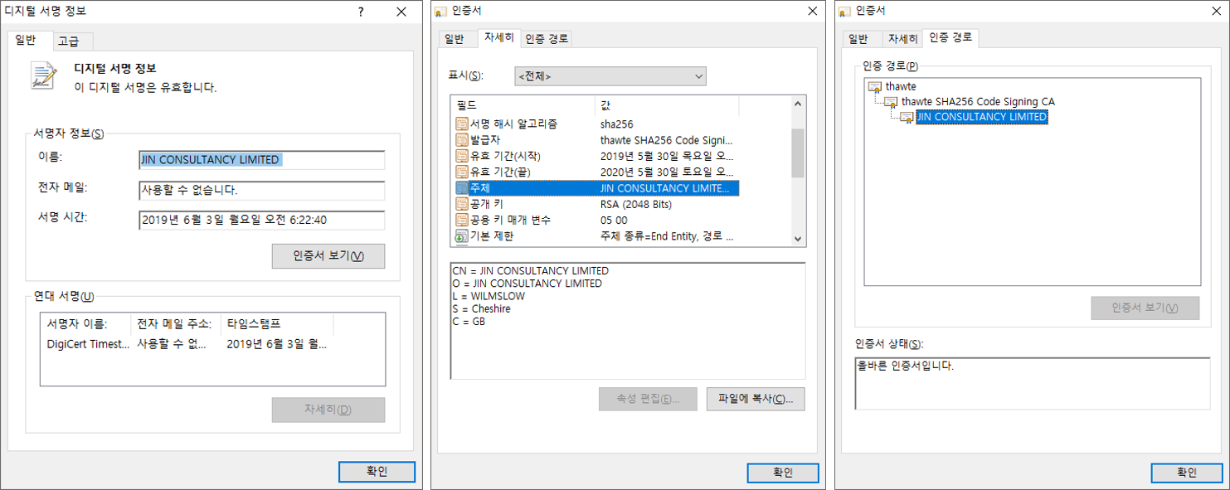This screenshot has height=490, width=1230.
Task: Click the 전자 메일 field
Action: 262,191
